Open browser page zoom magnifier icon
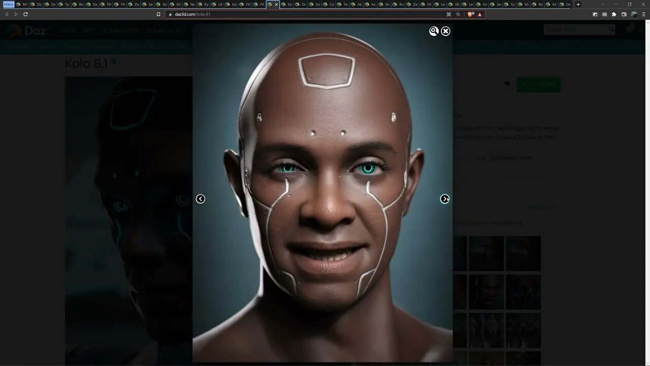Viewport: 650px width, 366px height. (x=459, y=14)
